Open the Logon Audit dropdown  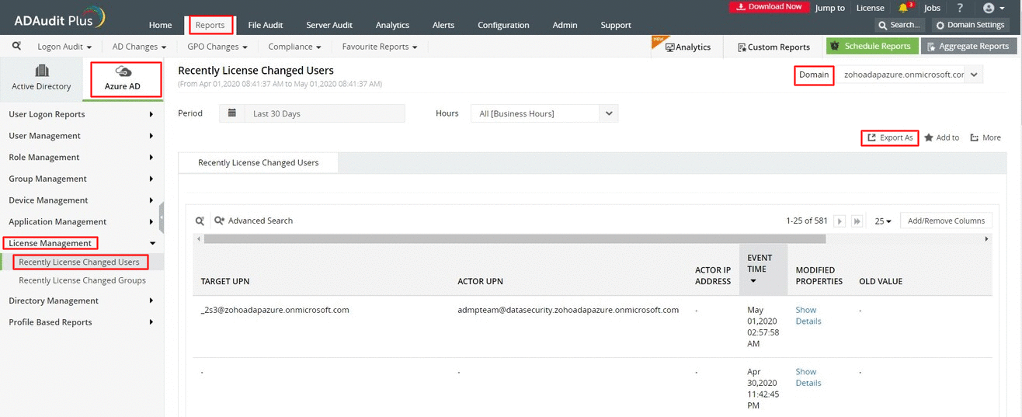tap(64, 47)
